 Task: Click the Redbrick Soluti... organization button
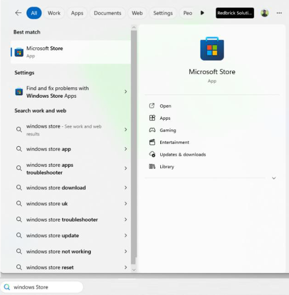click(x=235, y=13)
